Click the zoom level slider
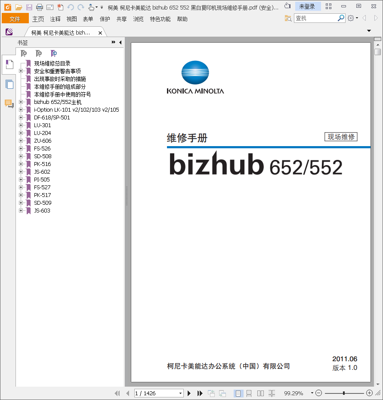383x400 pixels. point(344,393)
